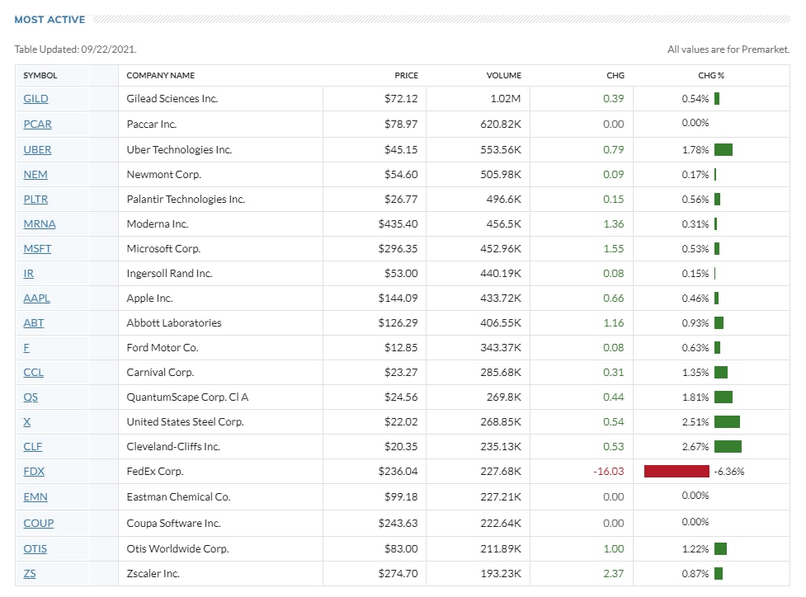Click the SYMBOL column header
The image size is (806, 597).
(x=40, y=76)
